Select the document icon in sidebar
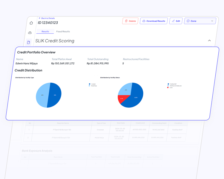The width and height of the screenshot is (224, 179). click(29, 42)
